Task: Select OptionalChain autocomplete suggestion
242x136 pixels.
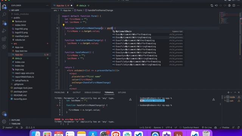Action: click(148, 31)
